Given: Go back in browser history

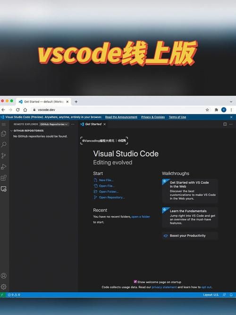Looking at the screenshot, I should click(3, 110).
